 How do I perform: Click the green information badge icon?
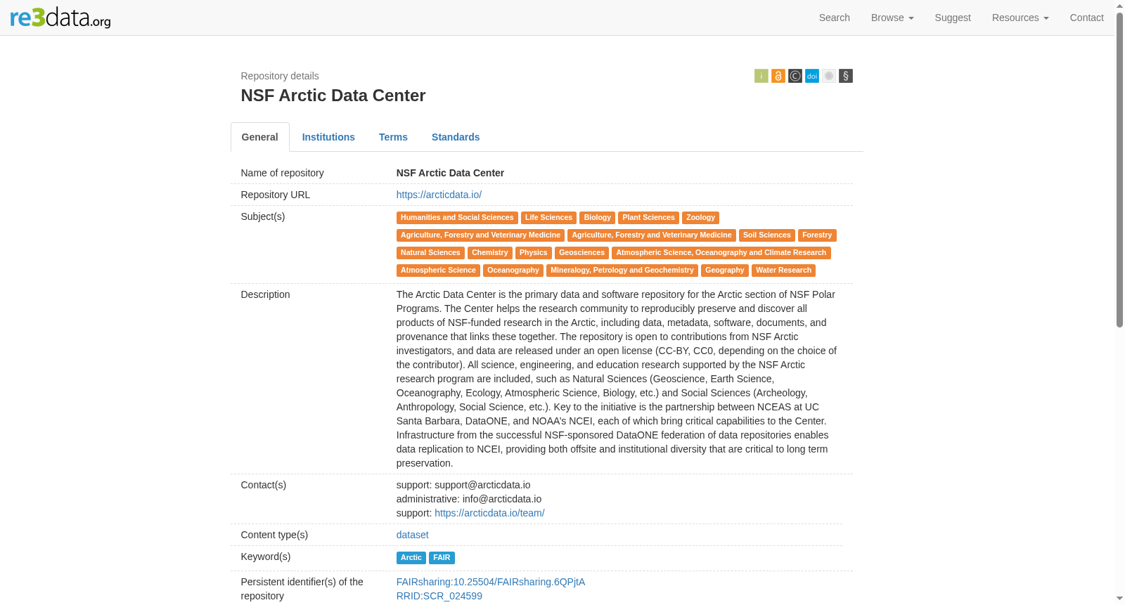click(761, 76)
